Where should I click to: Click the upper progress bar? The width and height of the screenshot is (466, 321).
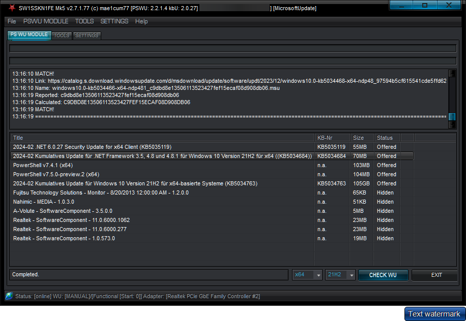tap(232, 48)
